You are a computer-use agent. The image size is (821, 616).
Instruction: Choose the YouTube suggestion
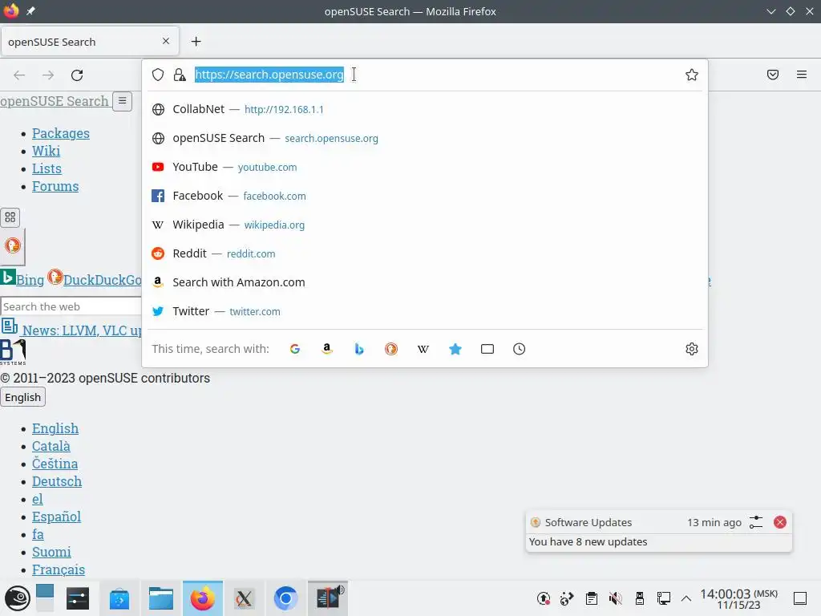pyautogui.click(x=425, y=167)
